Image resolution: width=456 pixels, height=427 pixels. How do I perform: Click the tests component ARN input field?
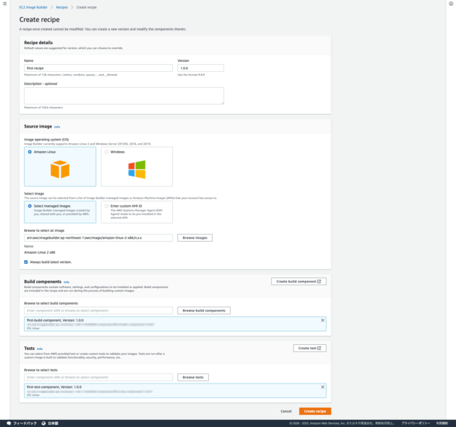[x=98, y=377]
